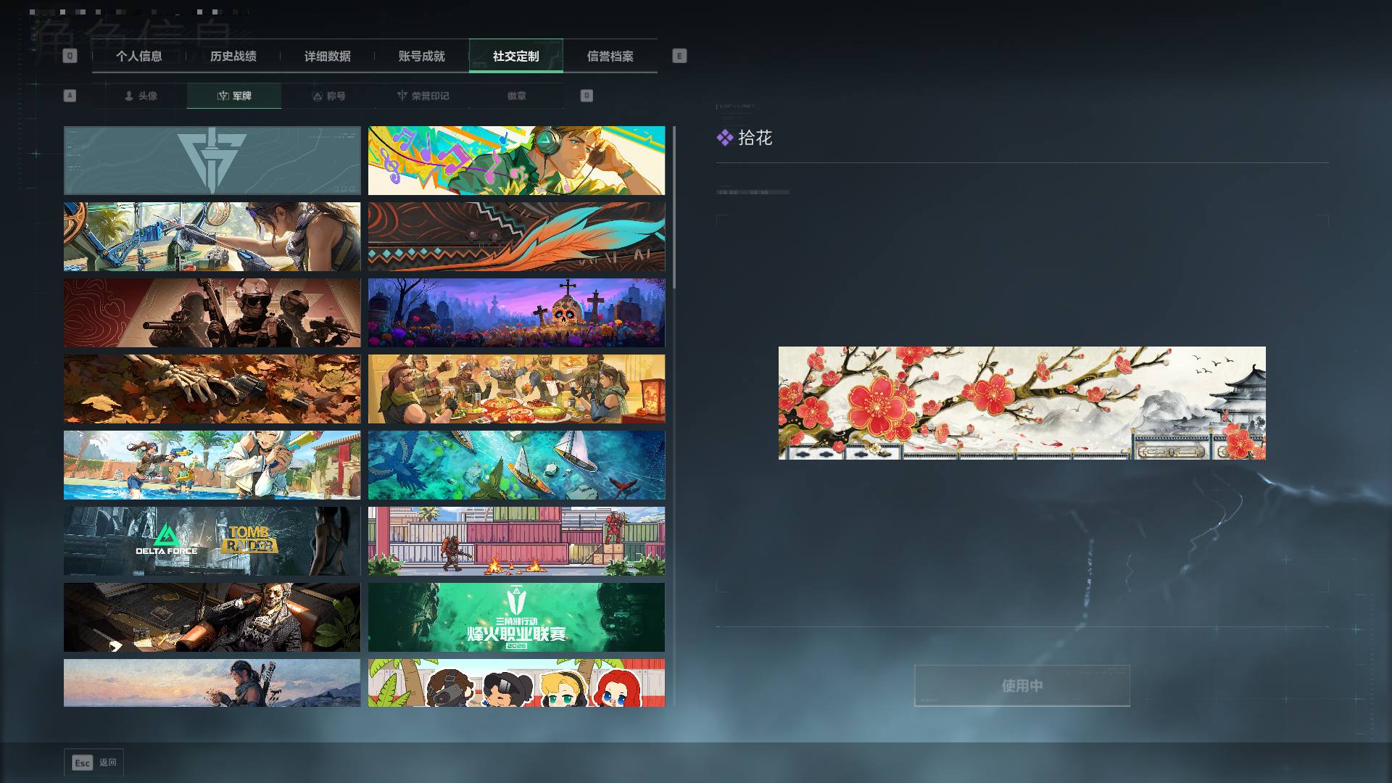Click the plum blossom preview banner

pyautogui.click(x=1022, y=403)
